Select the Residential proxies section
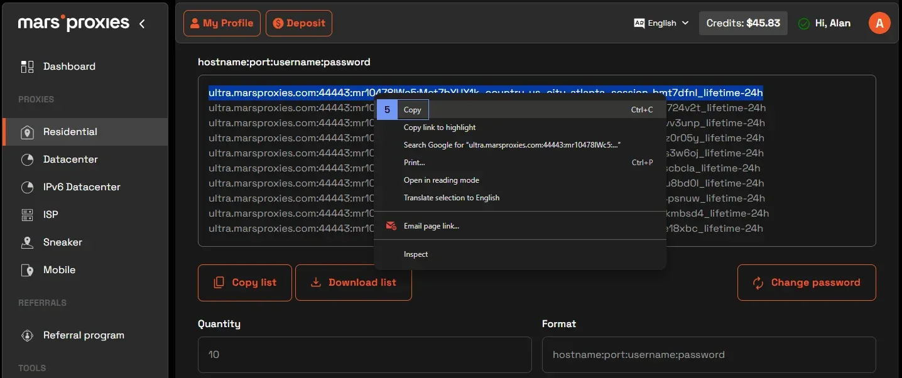902x378 pixels. [85, 132]
